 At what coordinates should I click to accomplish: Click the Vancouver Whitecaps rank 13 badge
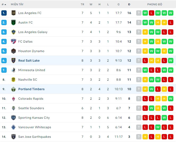click(4, 127)
